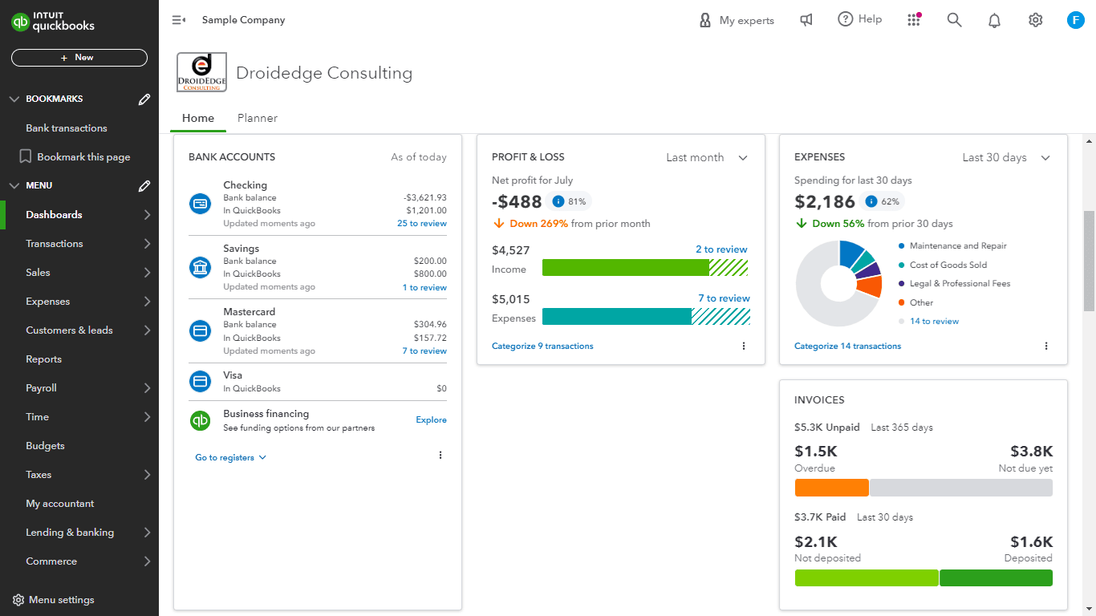Click the + New button

click(79, 58)
